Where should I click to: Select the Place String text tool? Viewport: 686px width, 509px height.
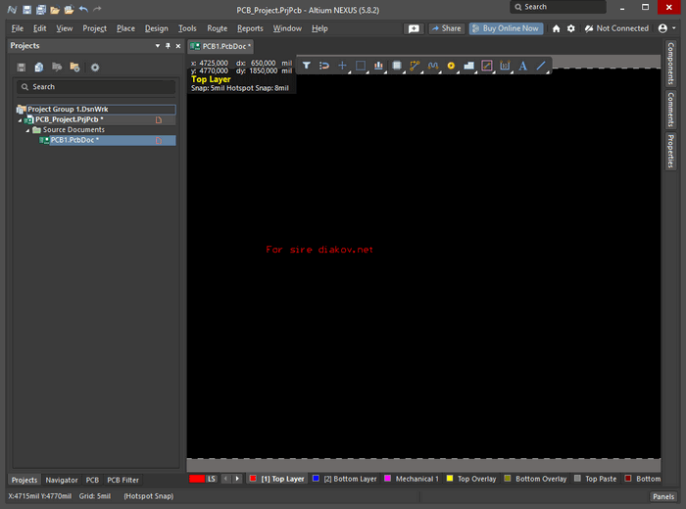tap(522, 67)
